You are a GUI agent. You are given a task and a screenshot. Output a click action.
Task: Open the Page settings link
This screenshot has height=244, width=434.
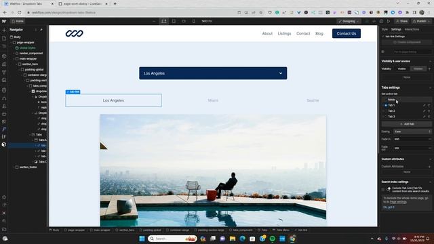pos(398,202)
